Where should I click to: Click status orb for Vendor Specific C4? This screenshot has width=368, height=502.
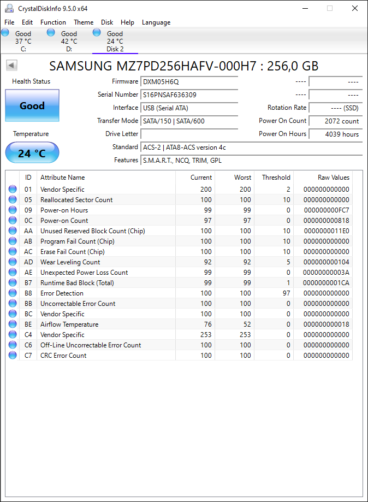(13, 334)
